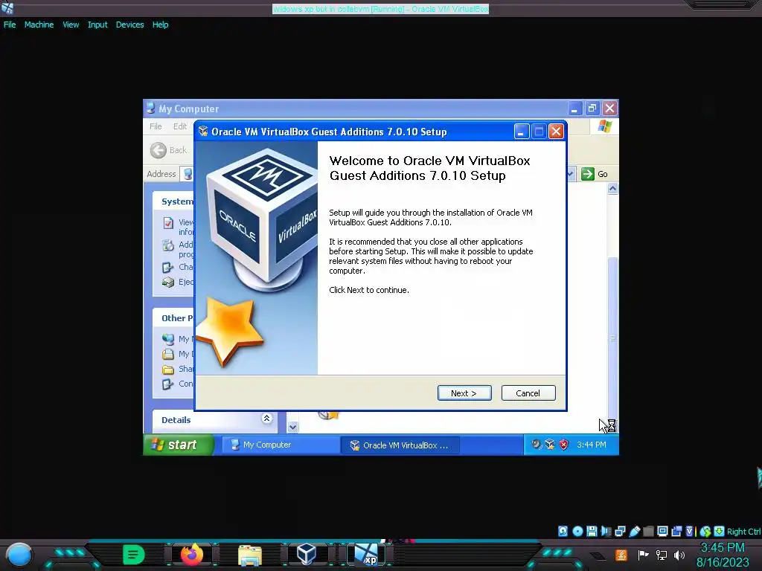This screenshot has width=762, height=571.
Task: Click the Back arrow in My Computer
Action: 159,150
